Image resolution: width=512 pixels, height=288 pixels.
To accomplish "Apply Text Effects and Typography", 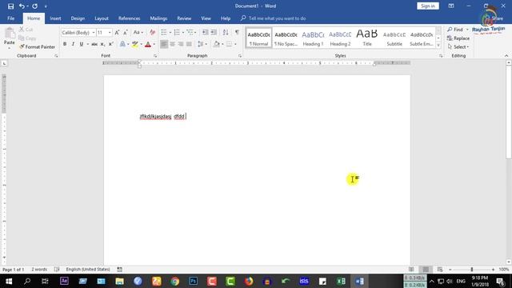I will (122, 44).
